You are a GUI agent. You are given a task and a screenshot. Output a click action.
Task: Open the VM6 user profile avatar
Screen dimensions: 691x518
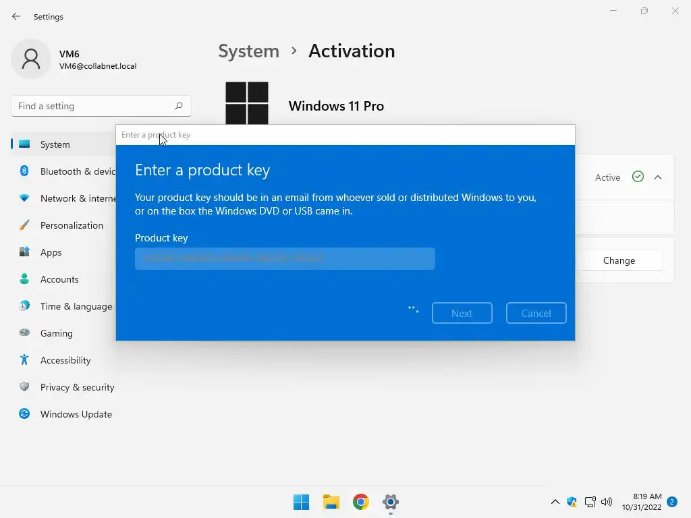pyautogui.click(x=31, y=59)
